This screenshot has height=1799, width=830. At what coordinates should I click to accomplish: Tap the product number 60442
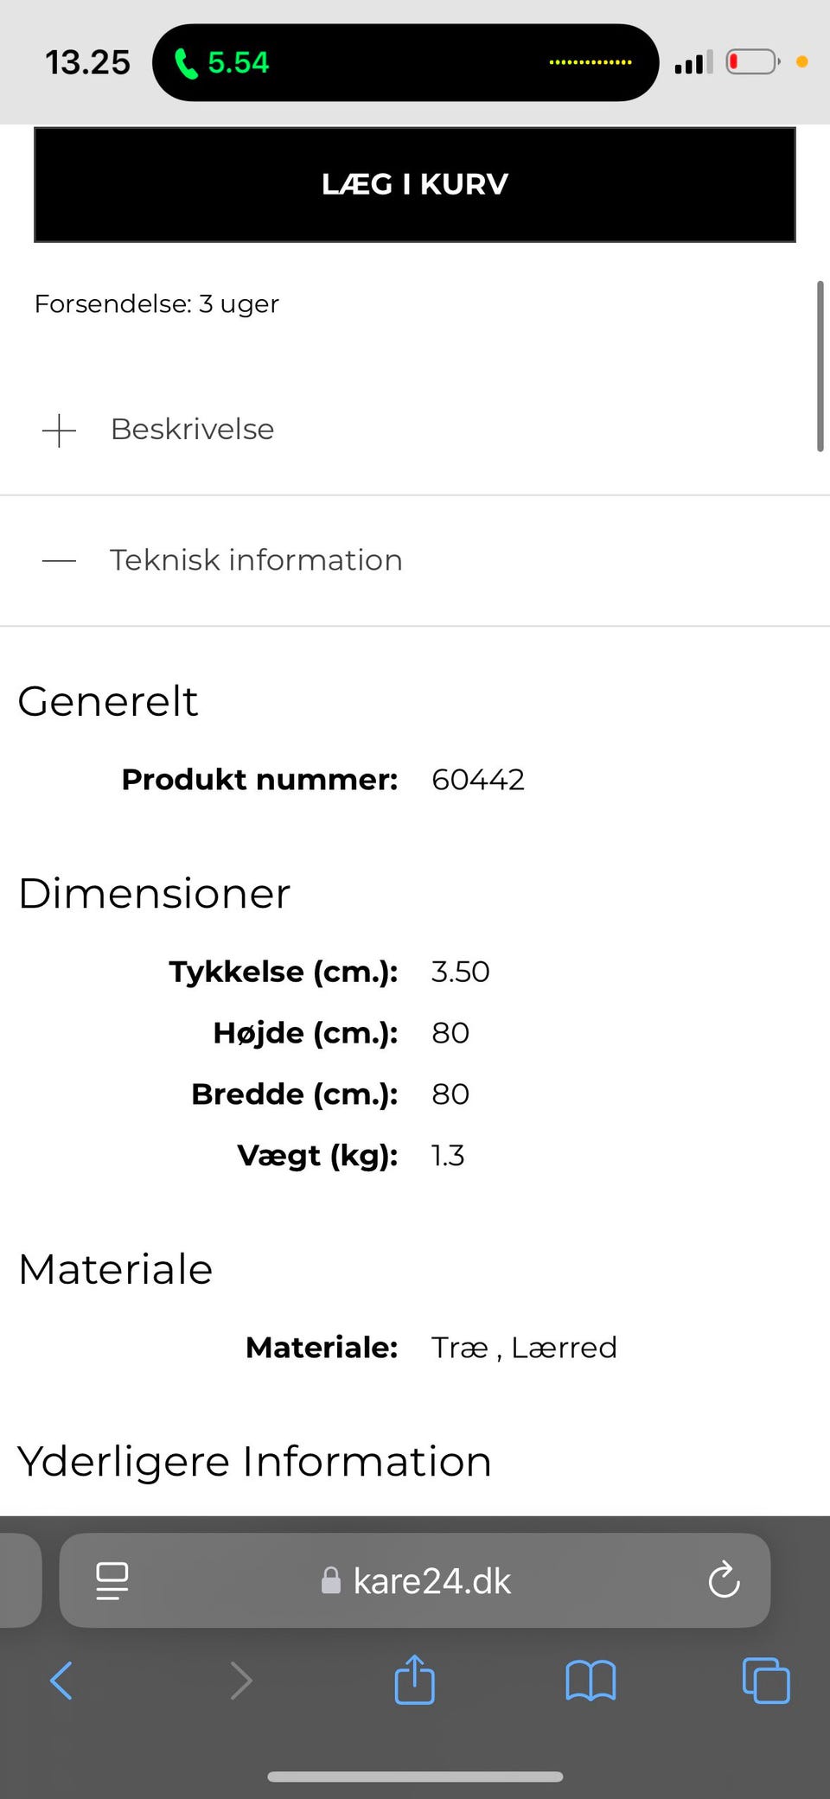tap(478, 780)
